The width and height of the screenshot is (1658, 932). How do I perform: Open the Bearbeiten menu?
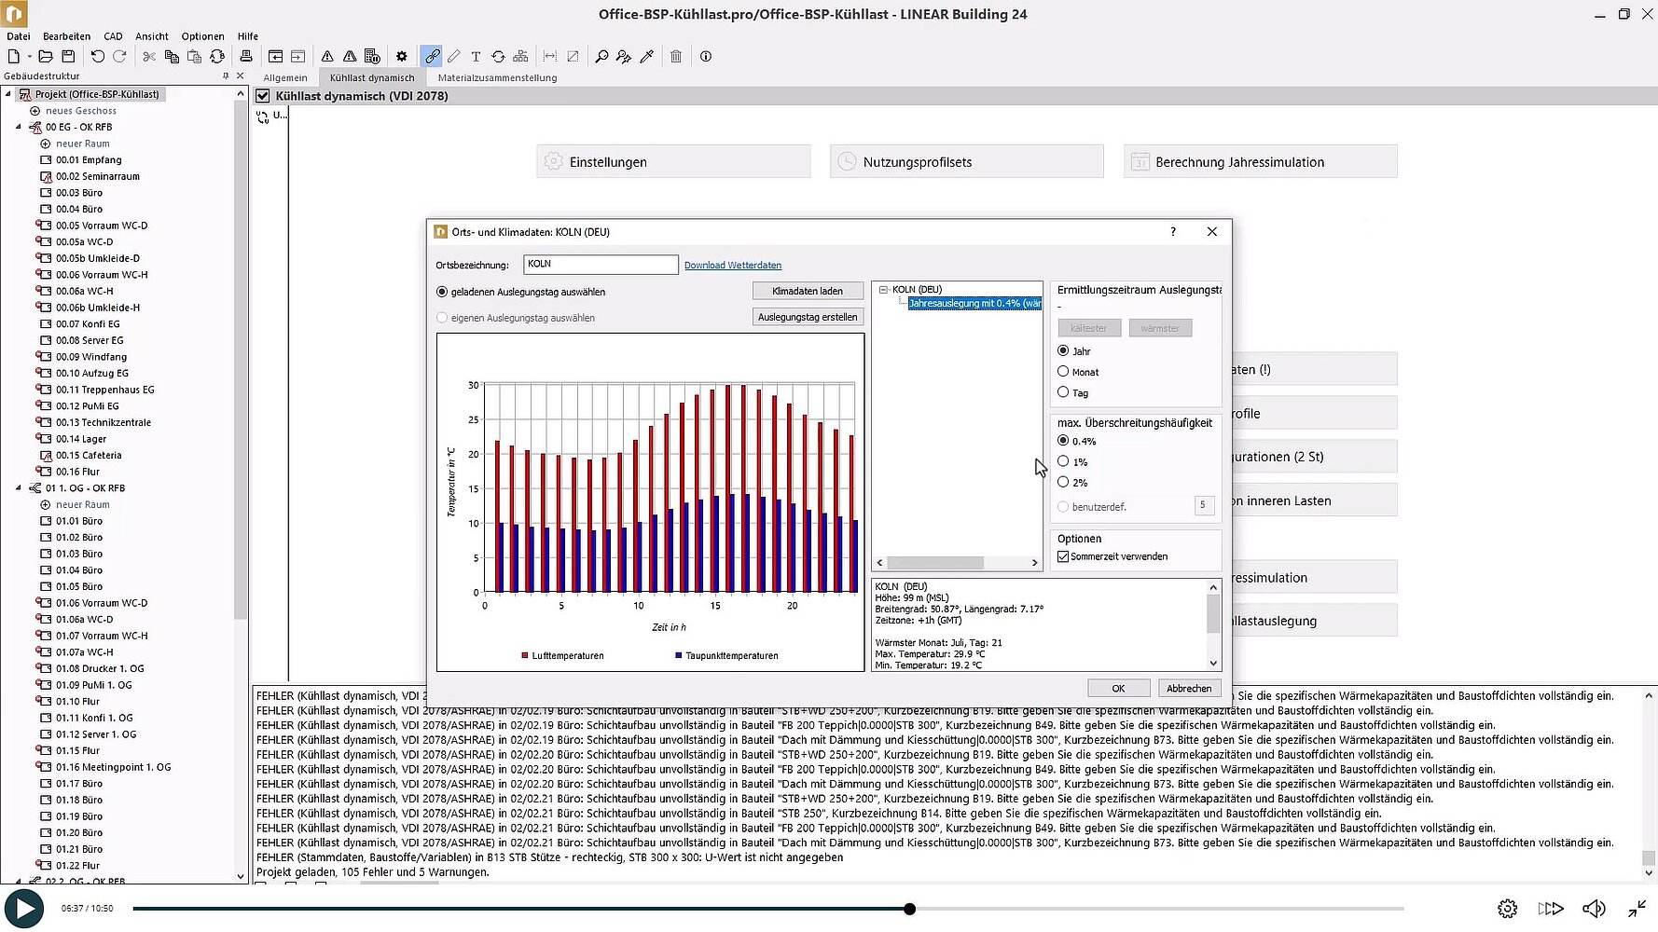click(x=67, y=36)
